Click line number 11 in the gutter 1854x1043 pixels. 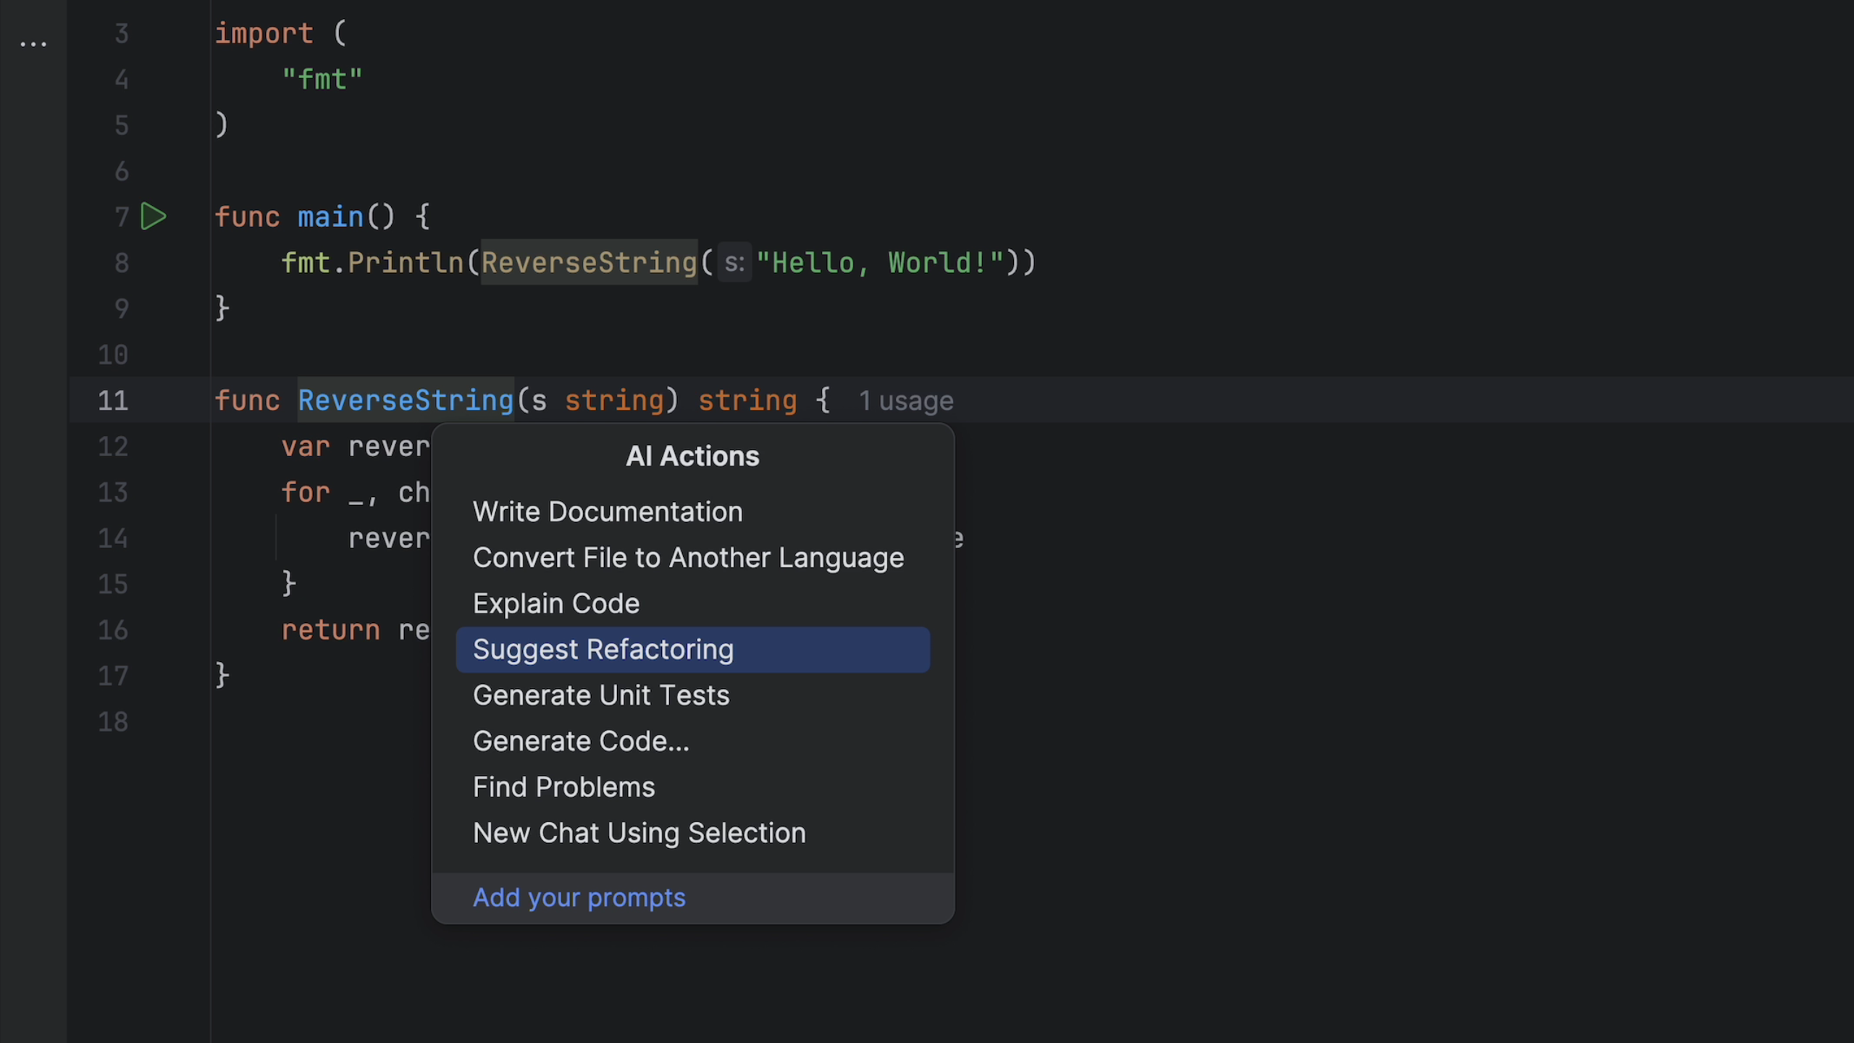(x=113, y=401)
